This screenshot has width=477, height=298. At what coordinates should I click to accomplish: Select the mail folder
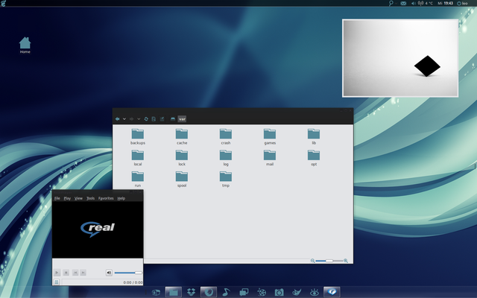click(x=270, y=158)
